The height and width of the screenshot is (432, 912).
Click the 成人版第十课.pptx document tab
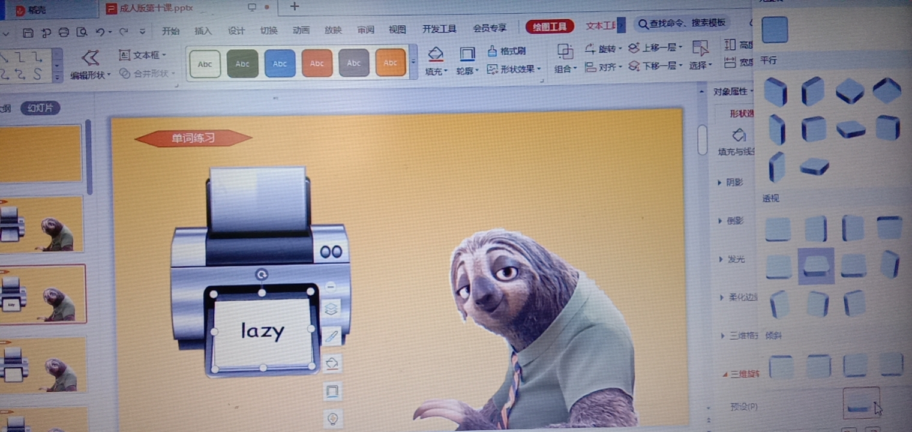tap(156, 8)
